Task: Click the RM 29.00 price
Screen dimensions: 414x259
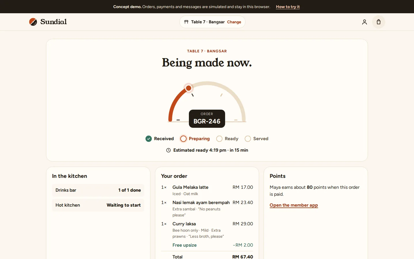Action: 243,224
